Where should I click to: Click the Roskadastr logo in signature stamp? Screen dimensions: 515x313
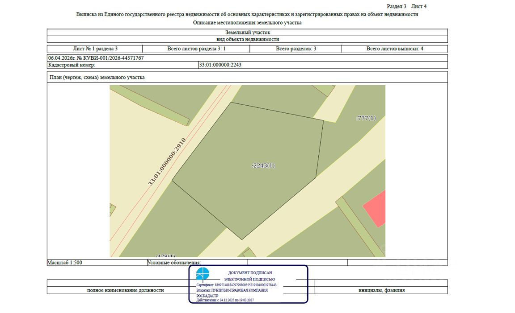point(203,274)
